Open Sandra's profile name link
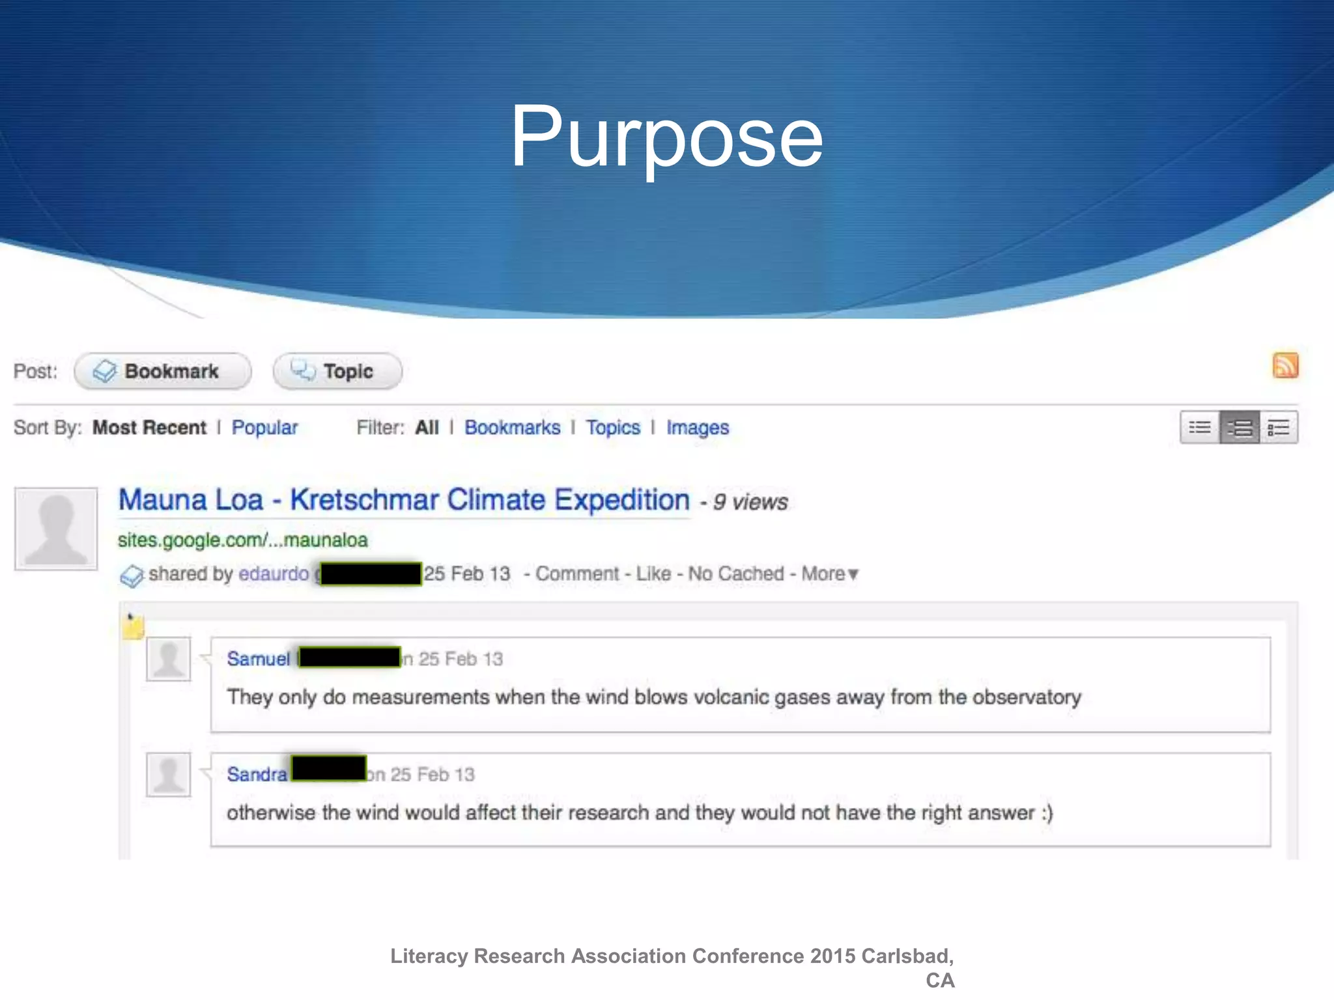The height and width of the screenshot is (1000, 1334). [x=257, y=774]
